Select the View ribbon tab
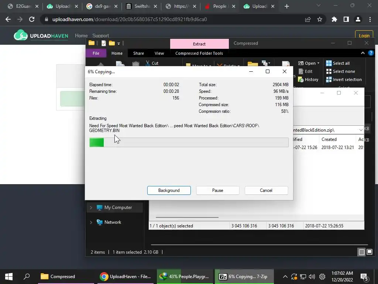Image resolution: width=378 pixels, height=284 pixels. point(159,53)
